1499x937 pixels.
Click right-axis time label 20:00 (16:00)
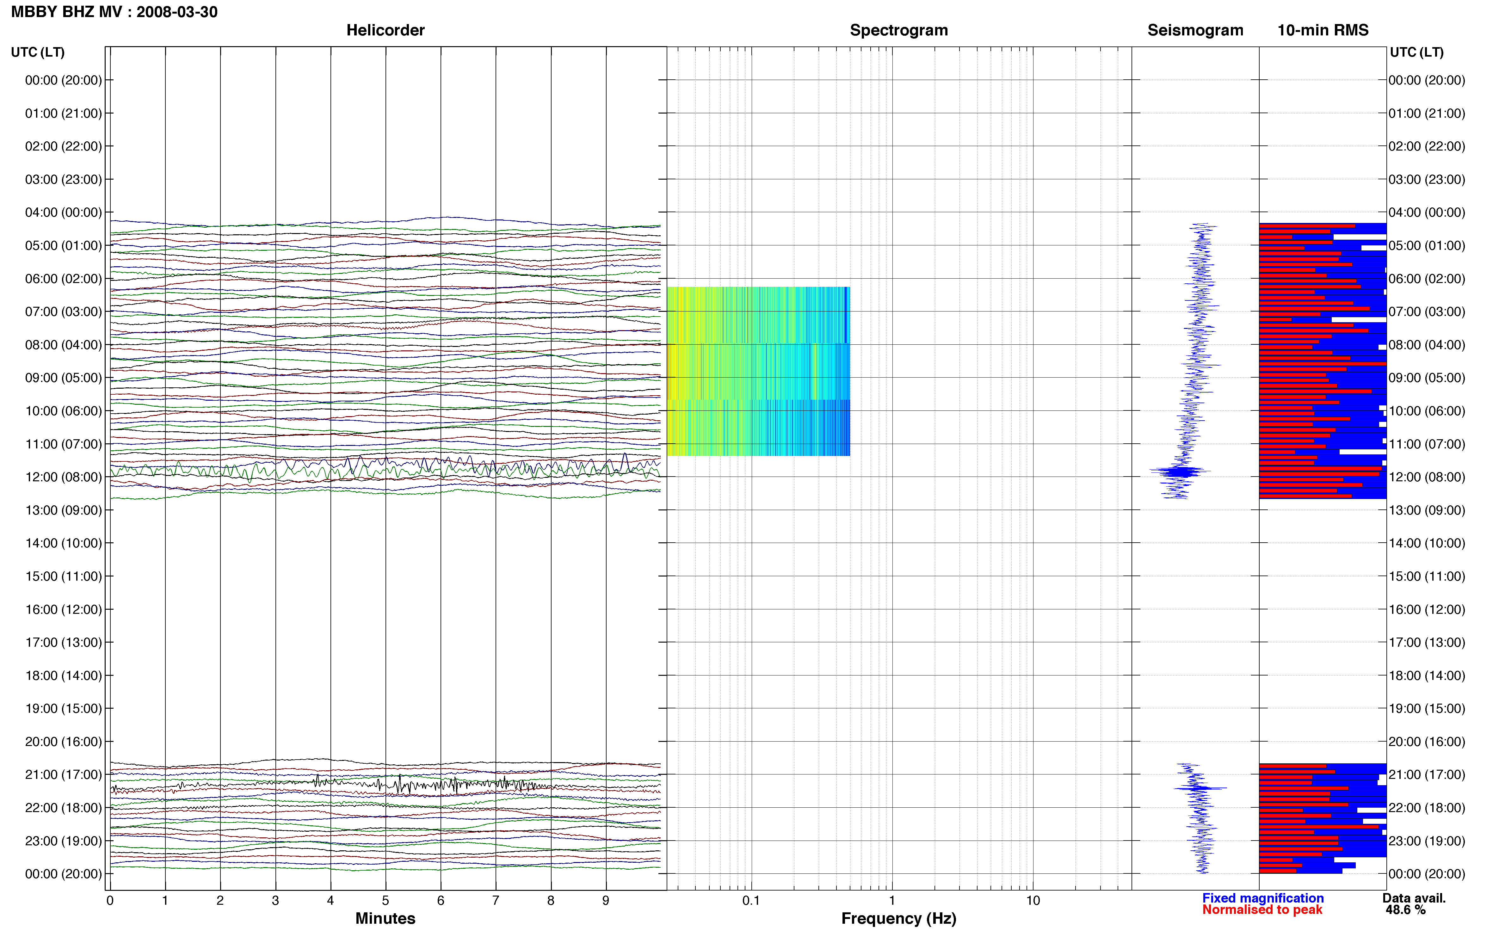pos(1427,742)
